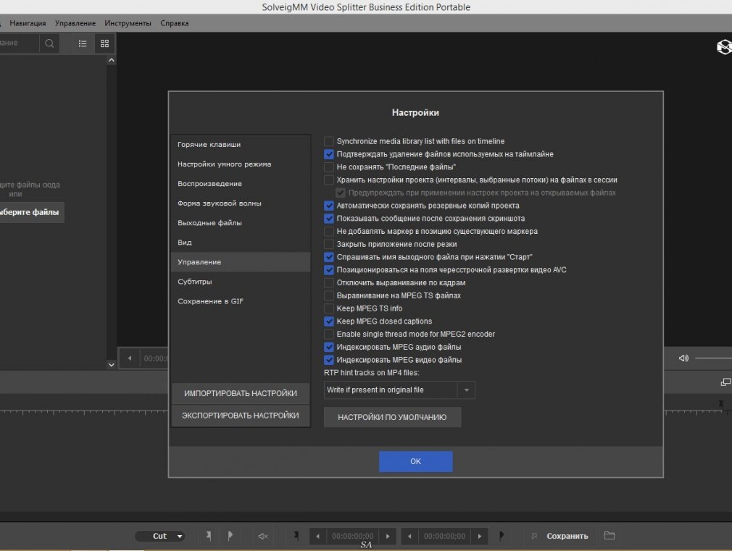Click the detach window icon above the timeline
Viewport: 732px width, 551px height.
click(x=725, y=382)
